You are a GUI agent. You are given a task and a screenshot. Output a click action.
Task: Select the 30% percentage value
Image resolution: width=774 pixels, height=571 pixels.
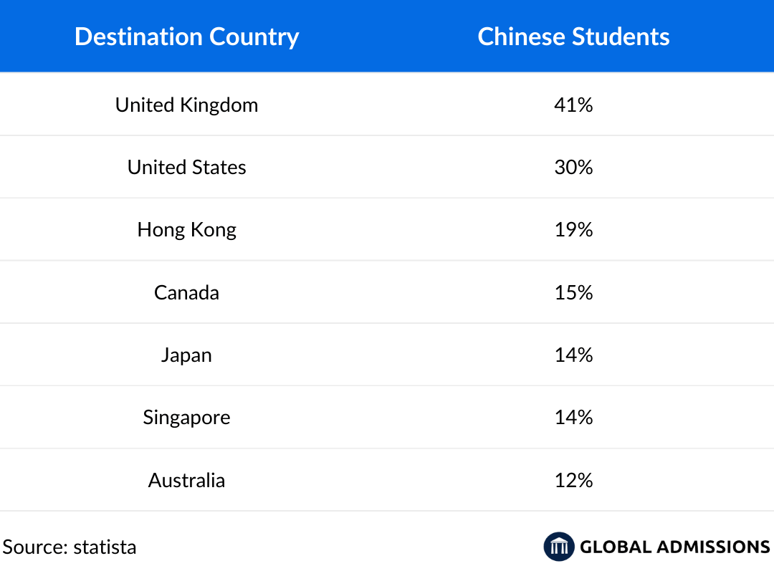click(573, 167)
